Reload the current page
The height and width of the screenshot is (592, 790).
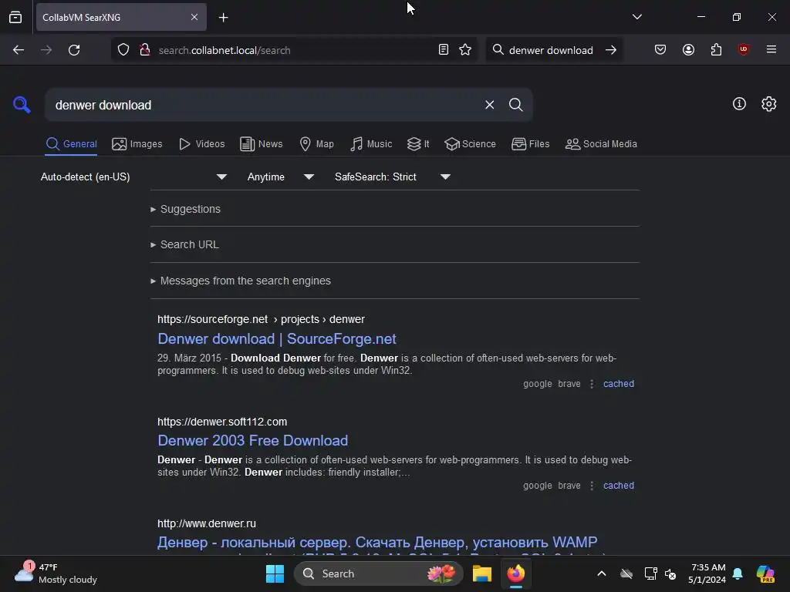click(x=74, y=50)
